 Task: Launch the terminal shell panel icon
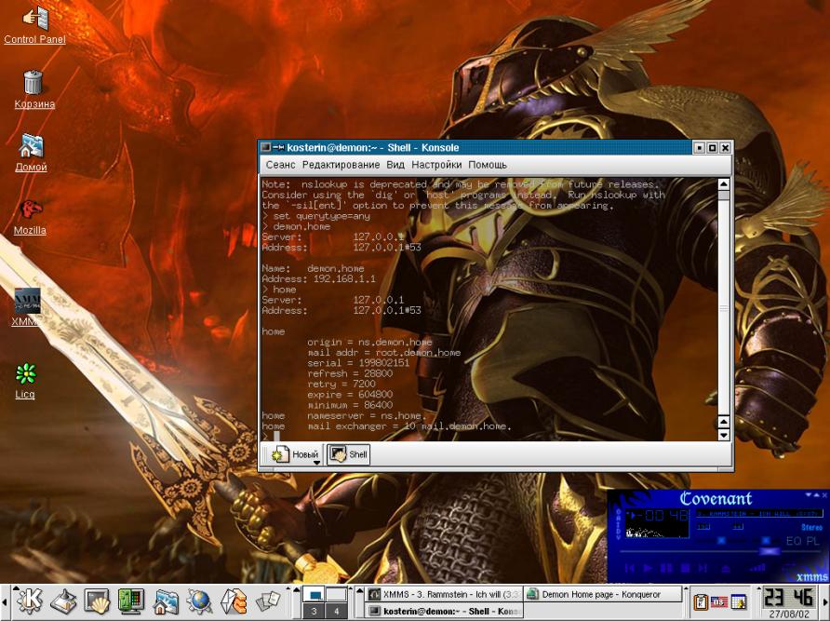97,601
